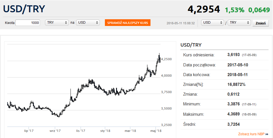273x138 pixels.
Task: Select the current rate 4,2954
Action: pos(204,10)
